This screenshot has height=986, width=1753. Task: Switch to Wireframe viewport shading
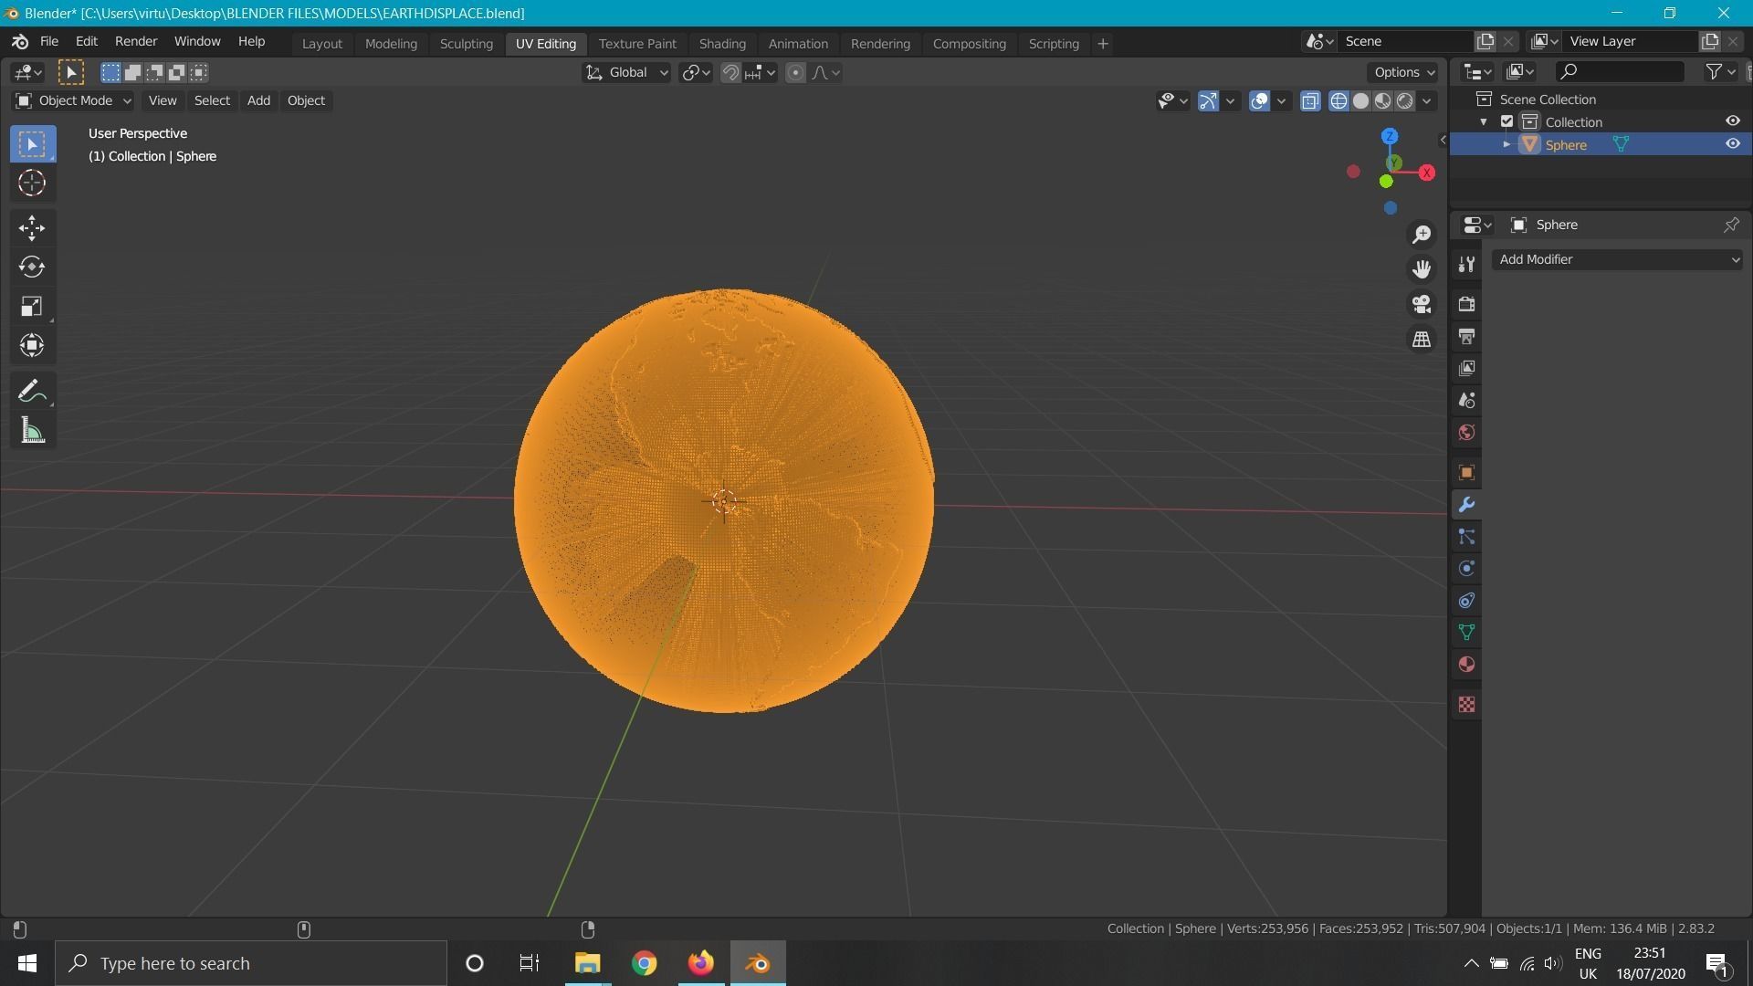(x=1338, y=100)
